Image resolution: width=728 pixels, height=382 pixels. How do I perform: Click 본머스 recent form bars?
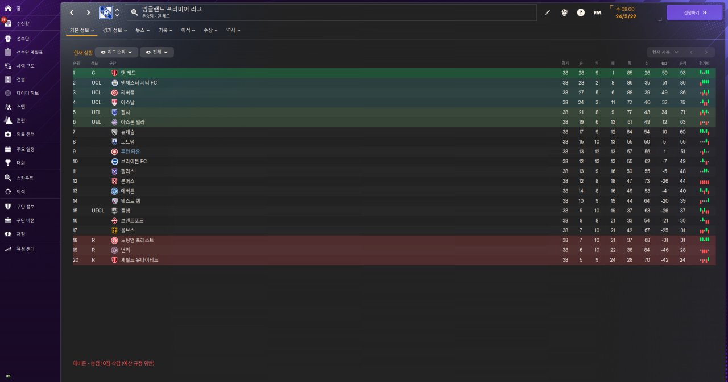[x=704, y=182]
